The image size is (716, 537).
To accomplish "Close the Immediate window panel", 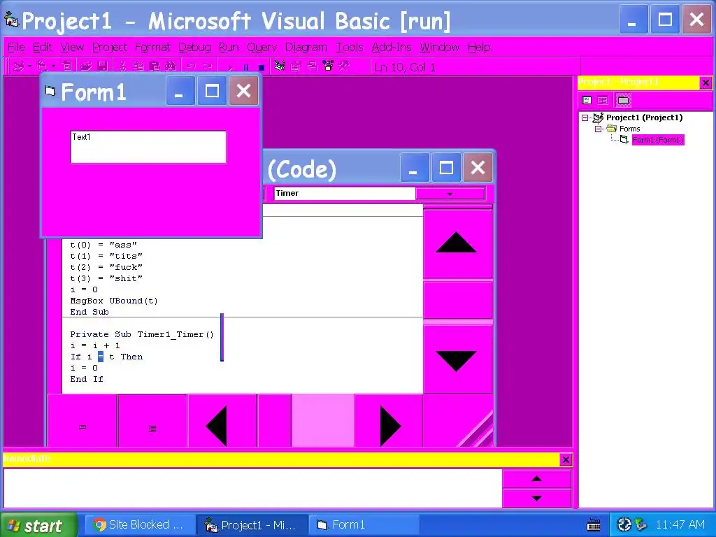I will (565, 460).
